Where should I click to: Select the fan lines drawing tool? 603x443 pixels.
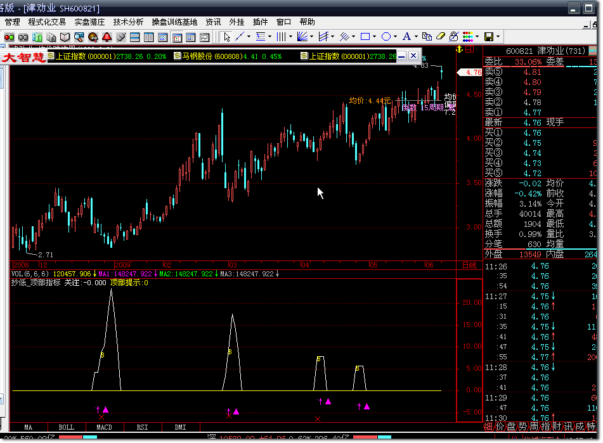[x=302, y=37]
